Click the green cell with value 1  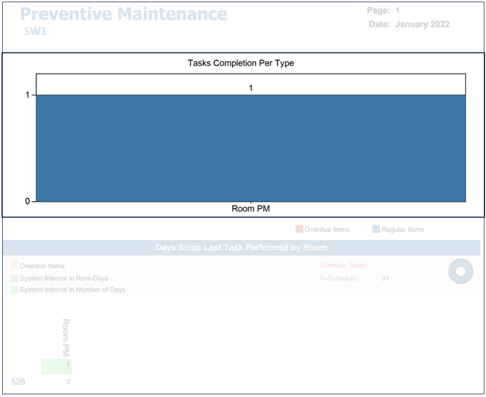(57, 366)
